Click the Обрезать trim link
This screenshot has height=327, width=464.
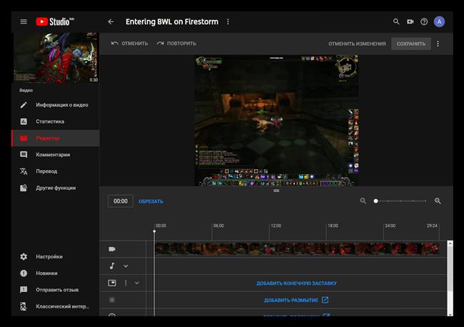(151, 201)
